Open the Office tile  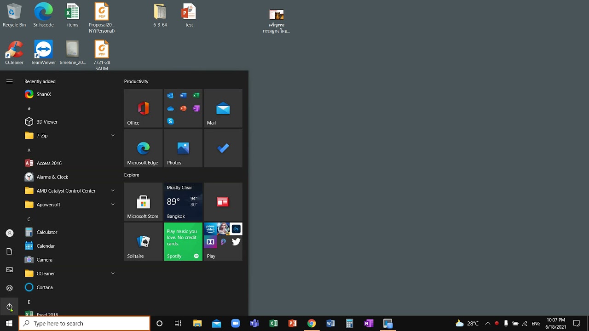click(x=143, y=108)
